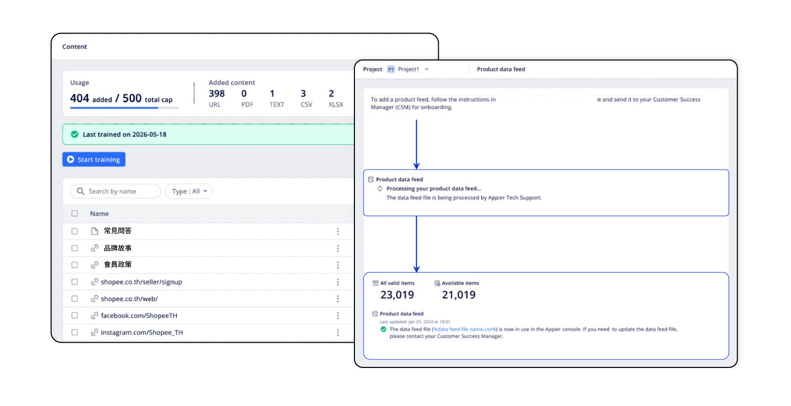Click the 1 TEXT count
Screen dimensions: 791x406
tap(272, 94)
